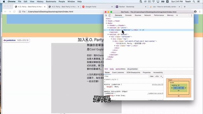Open the Bookmarks menu

tap(51, 2)
